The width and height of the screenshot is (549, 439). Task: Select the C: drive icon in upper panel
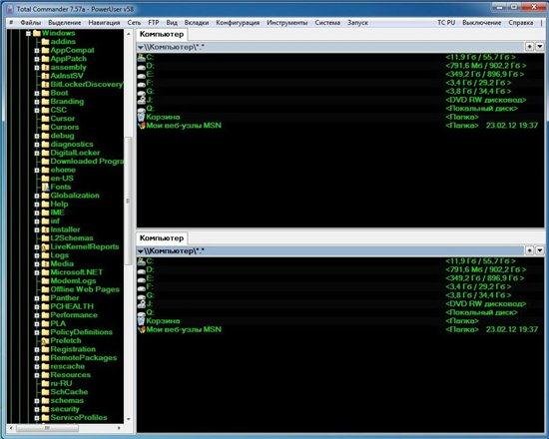click(141, 57)
